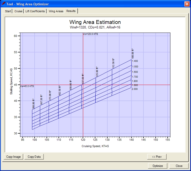Click the 1.500 lift coefficient label
The width and height of the screenshot is (191, 171).
click(135, 67)
